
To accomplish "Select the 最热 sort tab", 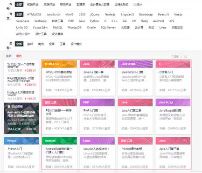I will tap(19, 56).
